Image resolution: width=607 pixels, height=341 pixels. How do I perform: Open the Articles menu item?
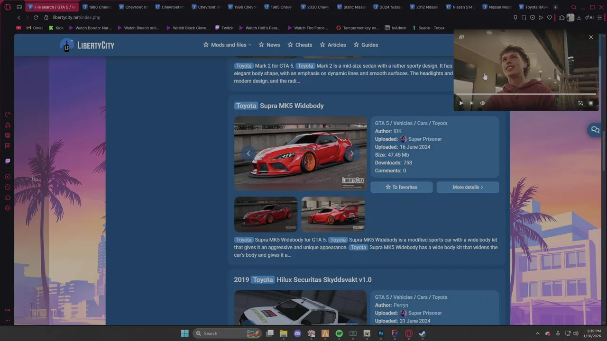(x=332, y=45)
